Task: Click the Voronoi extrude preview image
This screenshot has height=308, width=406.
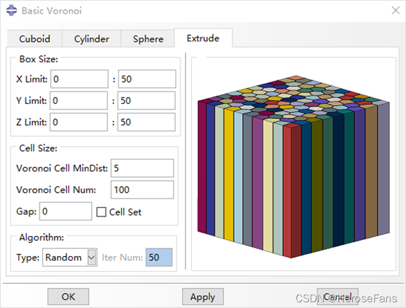Action: coord(294,166)
